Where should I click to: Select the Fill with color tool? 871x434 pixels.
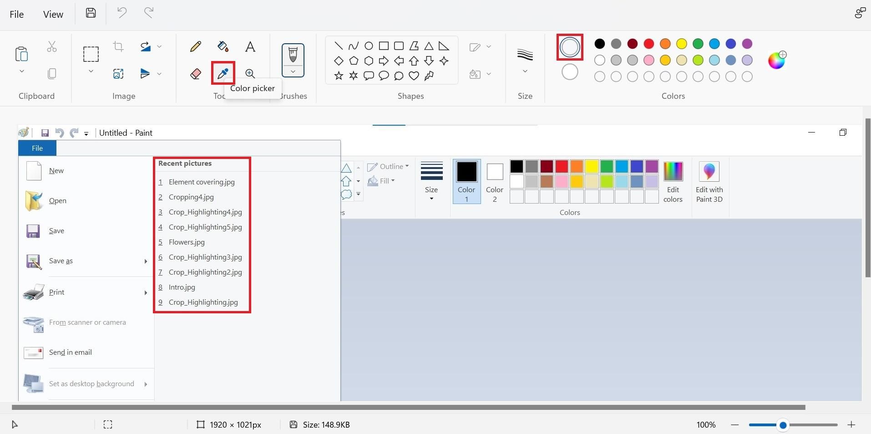tap(223, 46)
